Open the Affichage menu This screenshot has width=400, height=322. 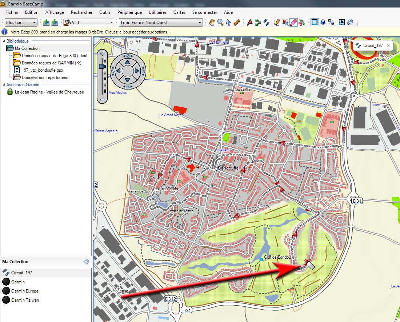point(55,12)
